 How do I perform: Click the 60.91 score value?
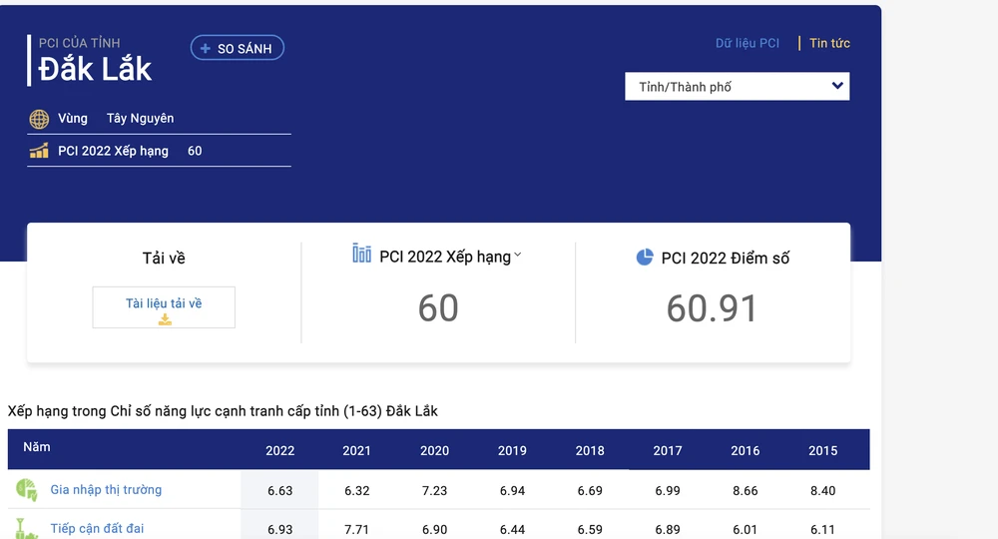coord(712,308)
